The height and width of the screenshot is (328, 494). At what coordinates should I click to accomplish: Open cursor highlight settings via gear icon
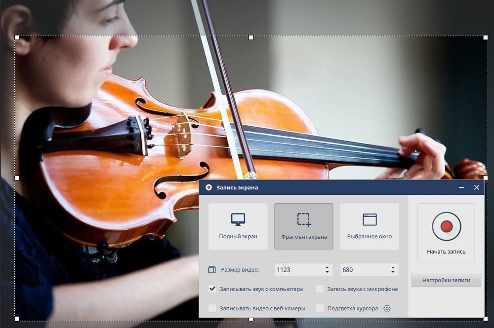387,308
